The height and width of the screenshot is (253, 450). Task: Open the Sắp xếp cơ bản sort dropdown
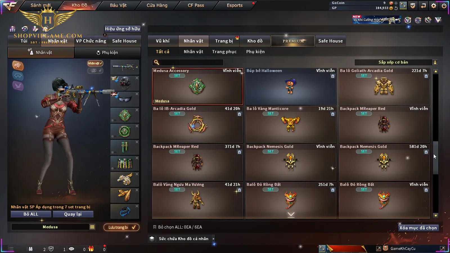(396, 62)
